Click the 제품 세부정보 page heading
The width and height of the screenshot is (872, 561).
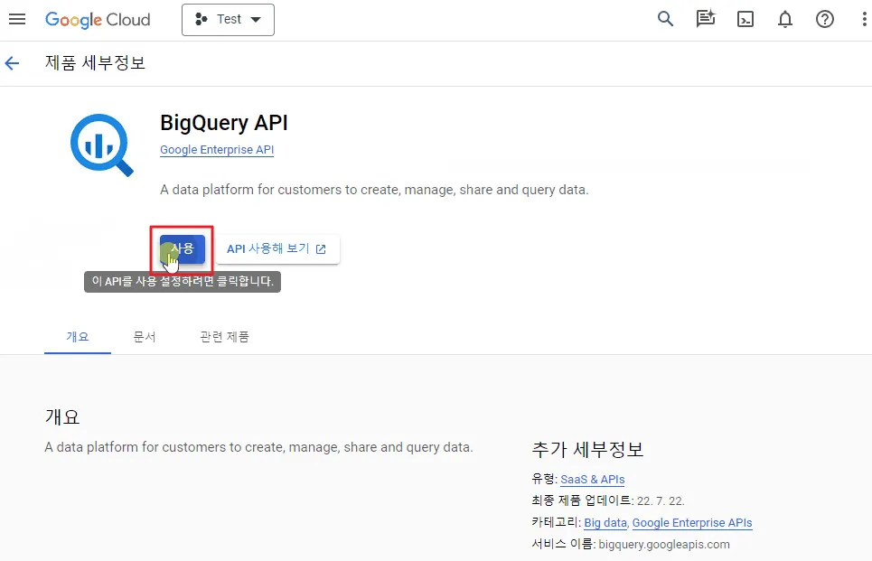click(x=95, y=63)
